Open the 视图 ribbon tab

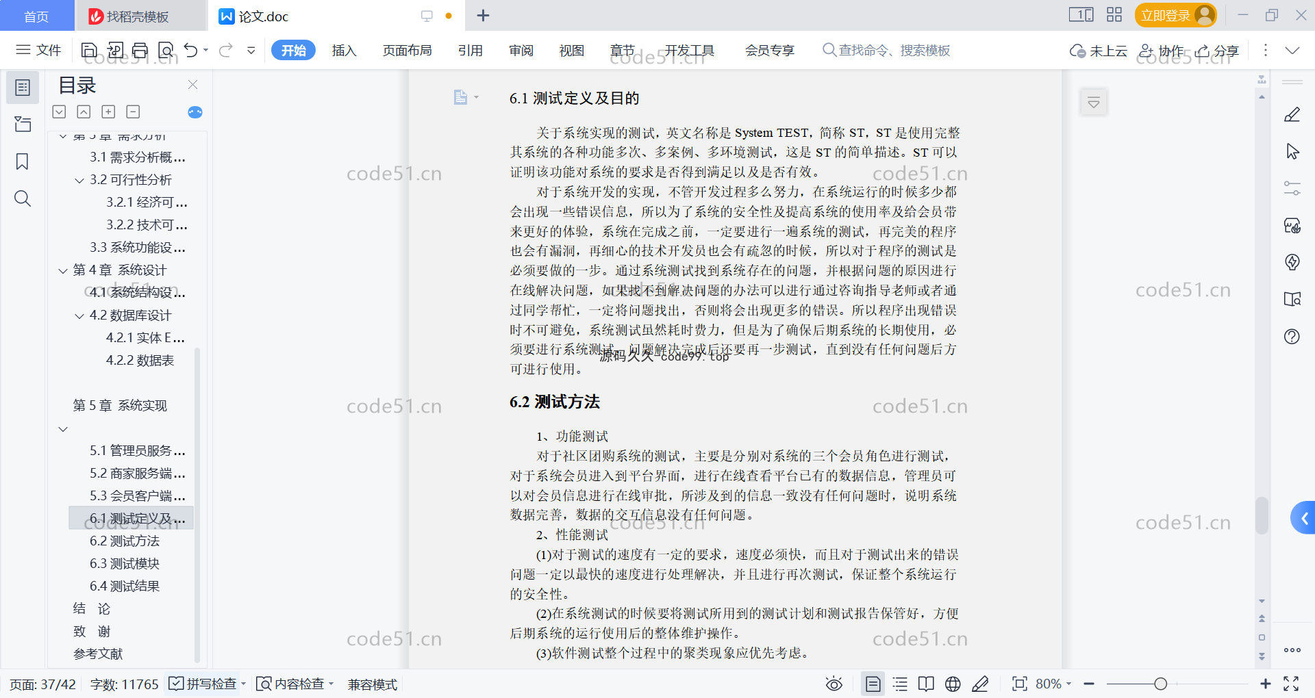572,50
